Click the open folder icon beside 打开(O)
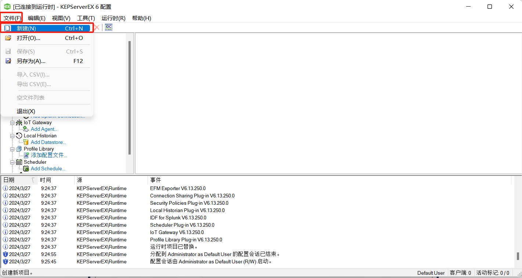522x278 pixels. click(x=8, y=38)
